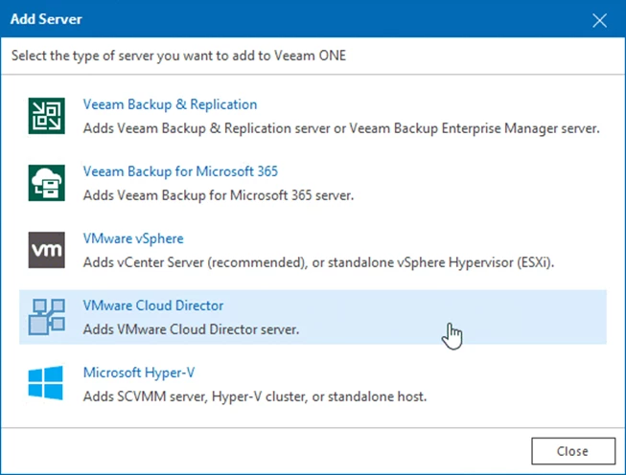Choose the Veeam Backup for Microsoft 365 link
Screen dimensions: 626x475
coord(180,171)
